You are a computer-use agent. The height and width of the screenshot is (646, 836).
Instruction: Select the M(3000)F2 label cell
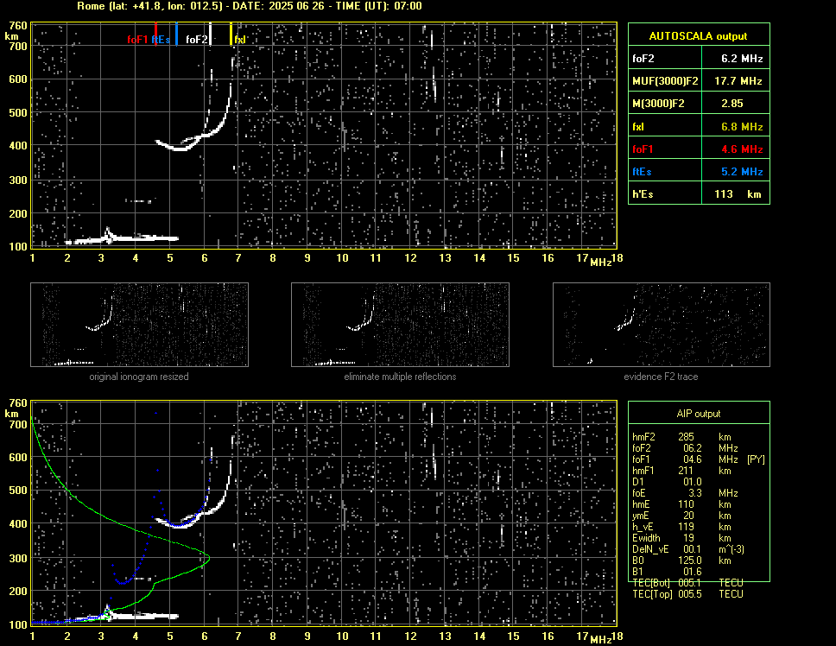coord(665,104)
